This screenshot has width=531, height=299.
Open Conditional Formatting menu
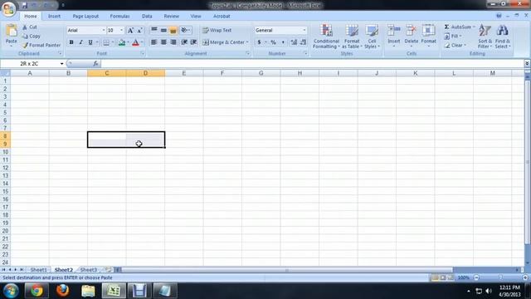[326, 37]
